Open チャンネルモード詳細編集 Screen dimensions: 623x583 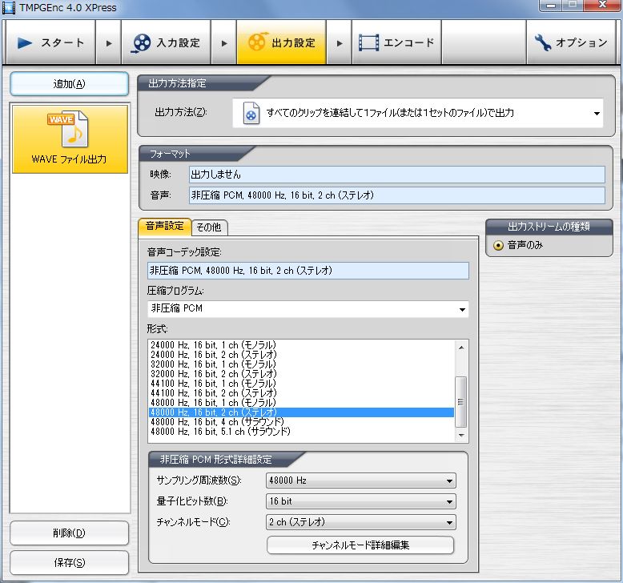pyautogui.click(x=360, y=545)
